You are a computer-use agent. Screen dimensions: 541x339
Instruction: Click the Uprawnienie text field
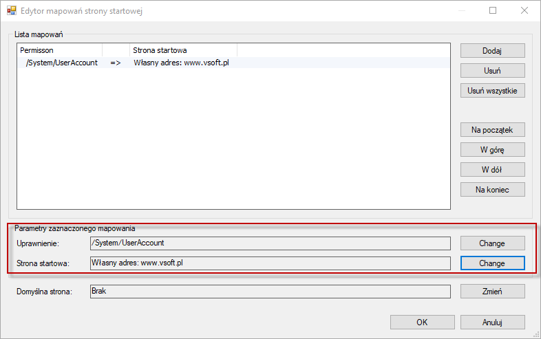pos(270,243)
